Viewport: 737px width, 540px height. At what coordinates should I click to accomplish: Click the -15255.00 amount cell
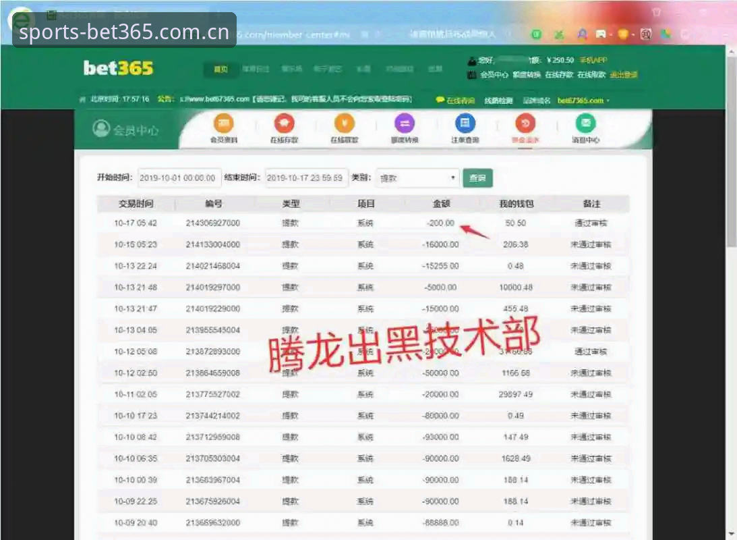[440, 266]
